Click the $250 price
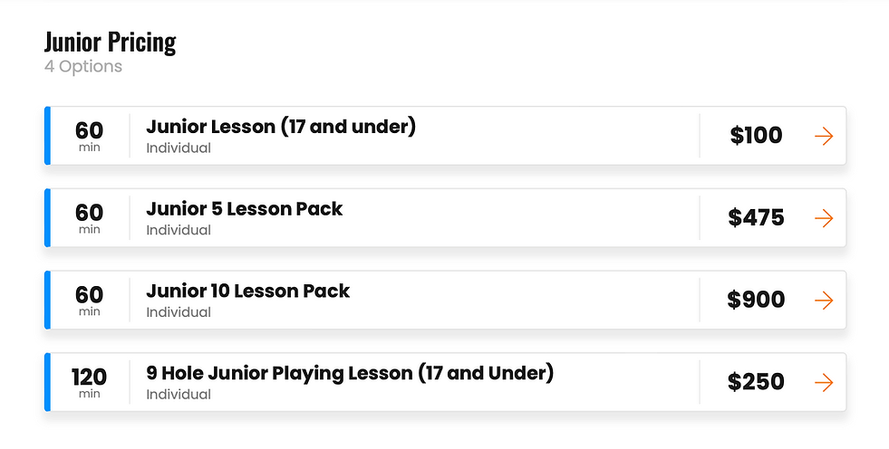The image size is (889, 449). 756,383
